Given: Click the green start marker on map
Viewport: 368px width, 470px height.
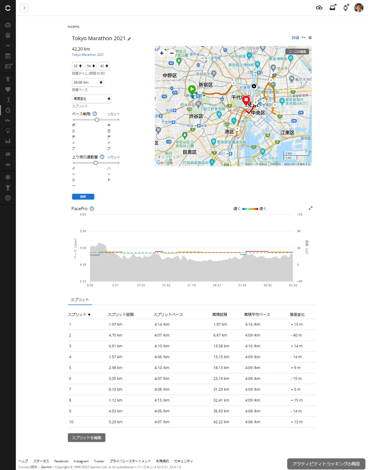Looking at the screenshot, I should point(192,90).
